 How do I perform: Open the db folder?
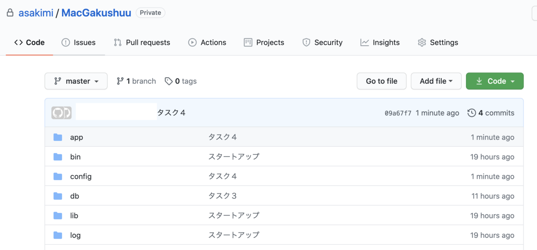(x=75, y=196)
